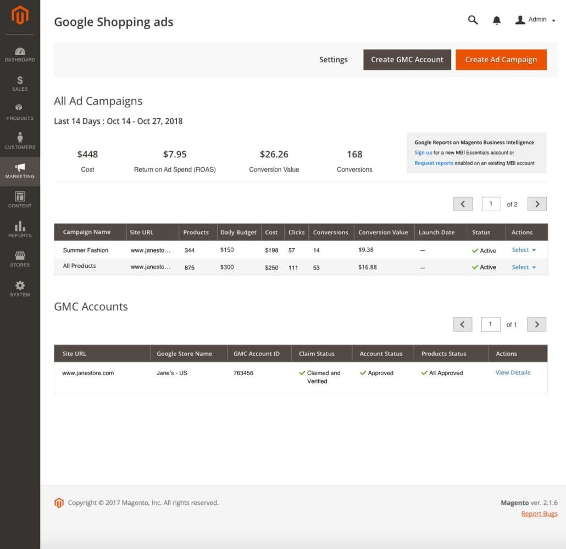Open the Dashboard sidebar icon
Image resolution: width=566 pixels, height=549 pixels.
pos(20,52)
